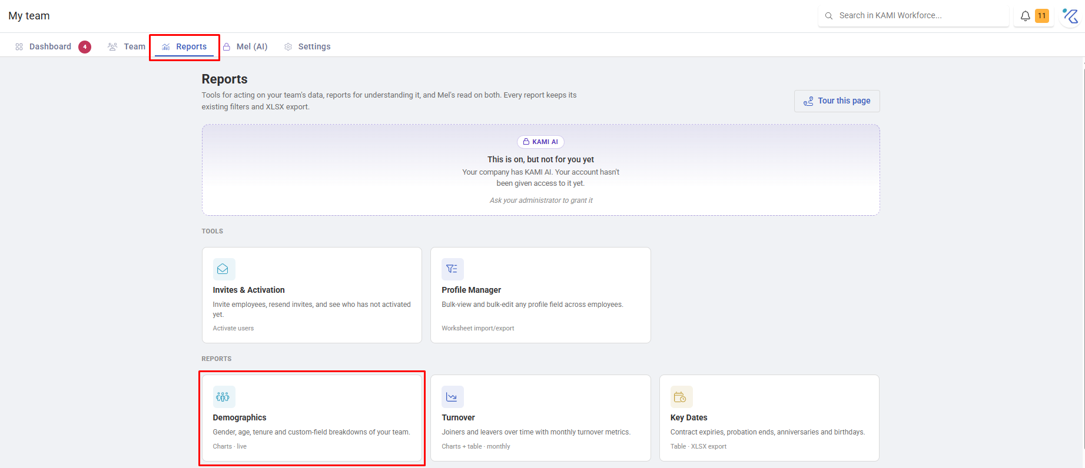Click the 'Activate users' caption

click(x=233, y=329)
